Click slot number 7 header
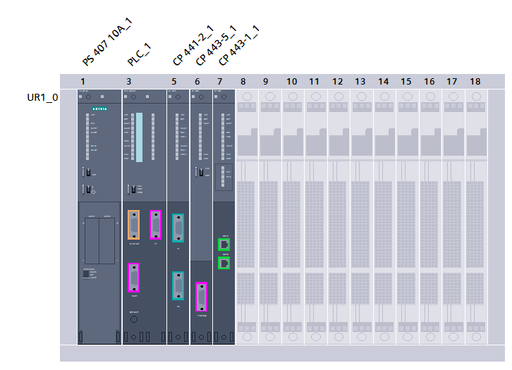Screen dimensions: 512x370 (220, 82)
